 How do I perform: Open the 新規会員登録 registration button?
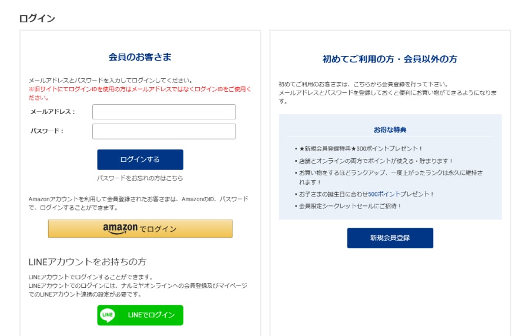[x=390, y=238]
